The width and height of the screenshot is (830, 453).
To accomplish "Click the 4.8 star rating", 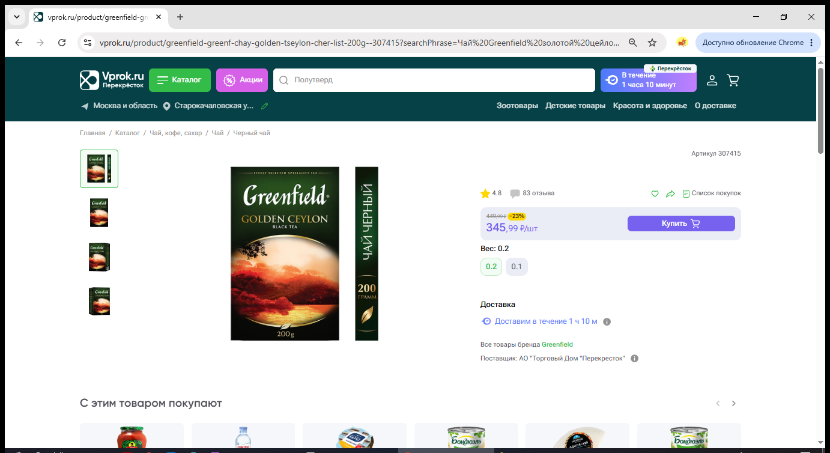I will point(491,193).
